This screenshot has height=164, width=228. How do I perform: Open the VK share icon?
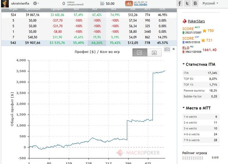(195, 3)
